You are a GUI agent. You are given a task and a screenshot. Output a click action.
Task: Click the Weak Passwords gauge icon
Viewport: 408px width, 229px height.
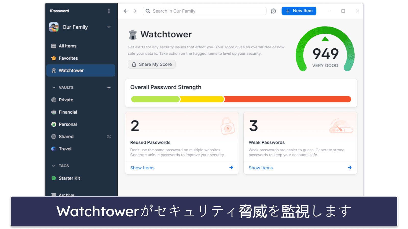(341, 126)
